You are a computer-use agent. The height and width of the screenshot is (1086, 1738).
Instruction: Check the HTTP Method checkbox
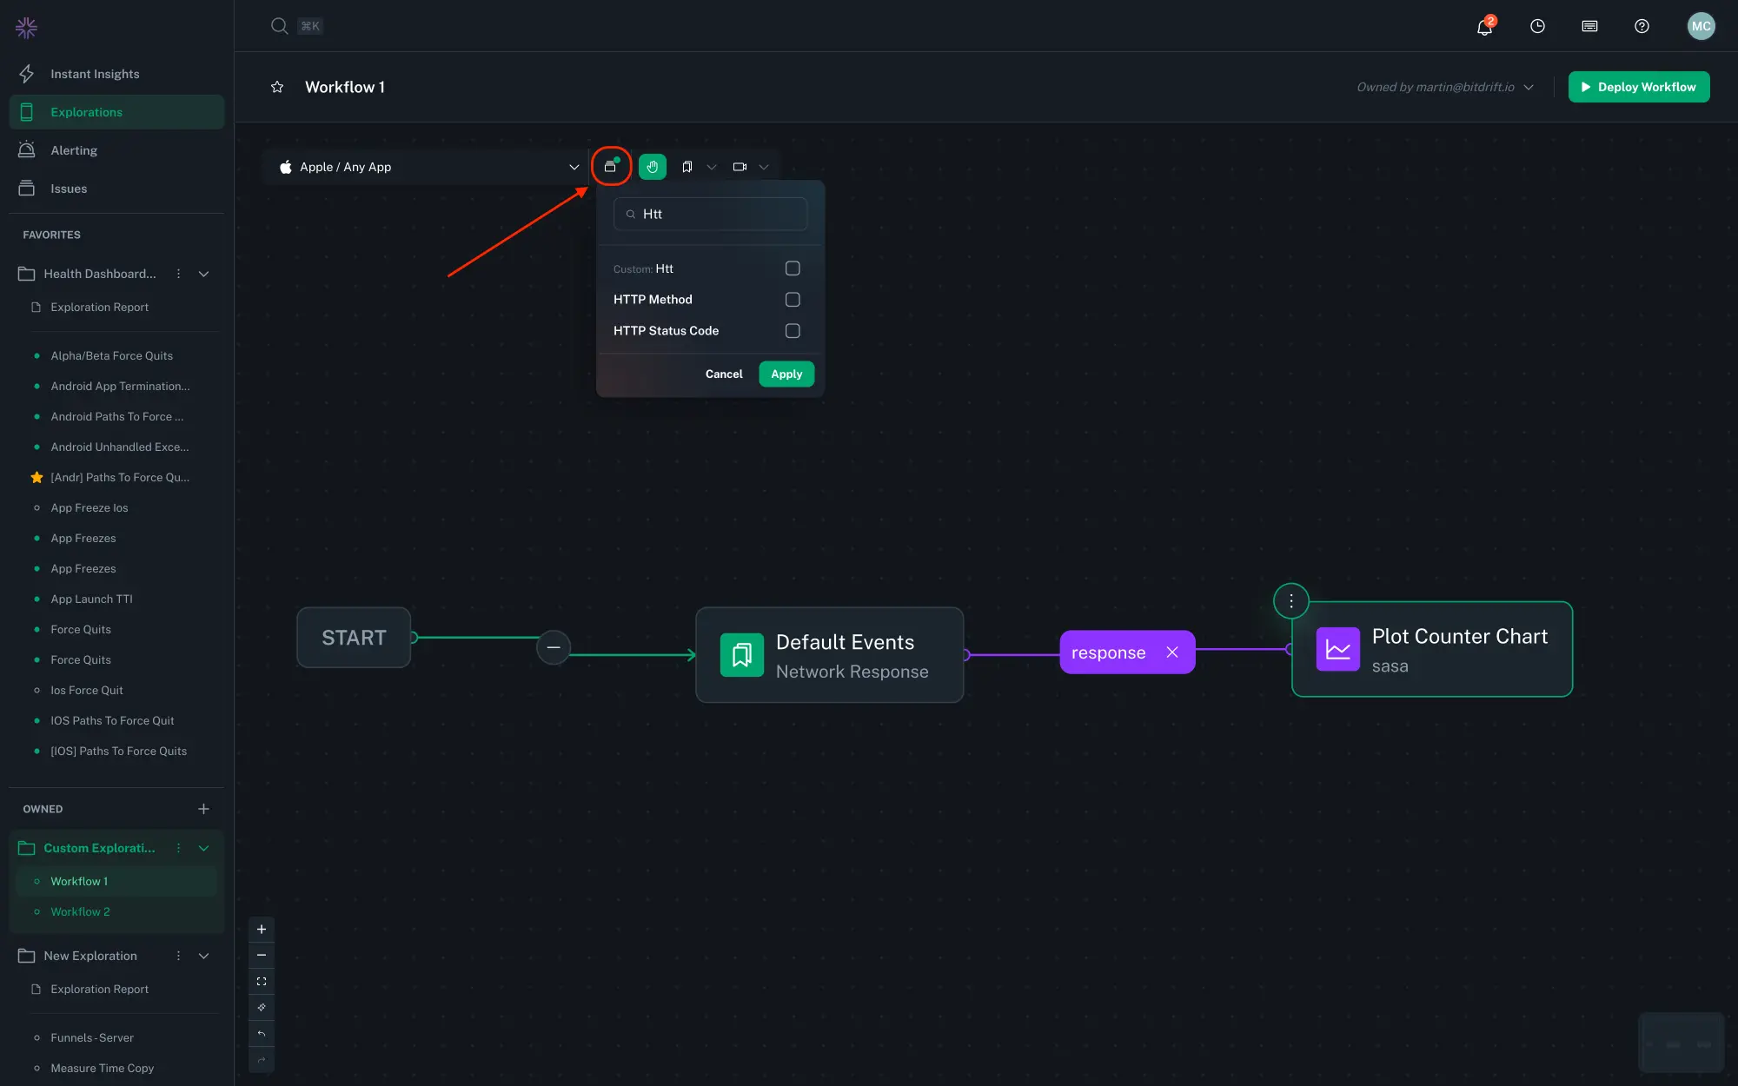point(792,299)
